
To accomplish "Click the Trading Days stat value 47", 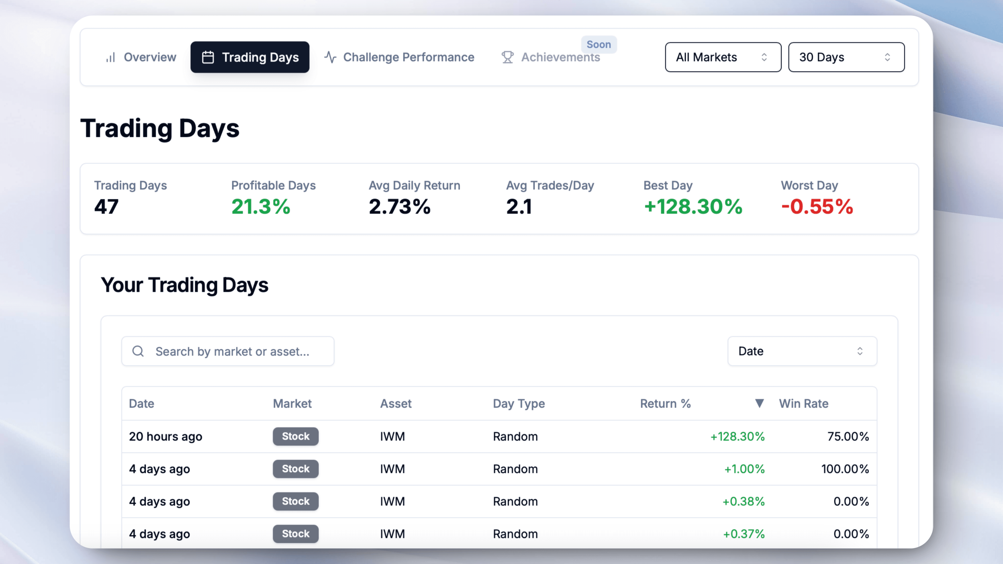I will [x=106, y=206].
